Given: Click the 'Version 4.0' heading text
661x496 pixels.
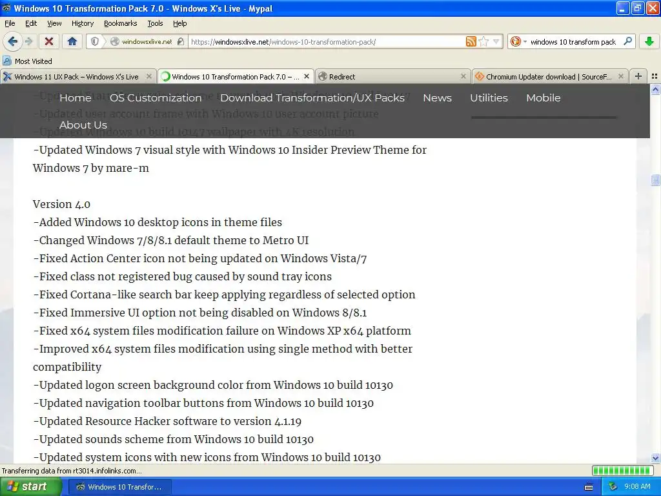Looking at the screenshot, I should coord(61,204).
